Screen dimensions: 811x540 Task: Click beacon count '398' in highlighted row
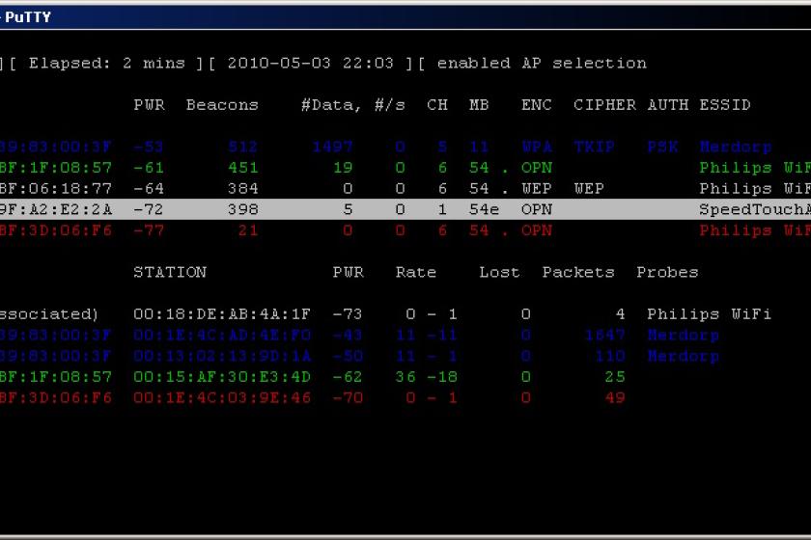(x=242, y=209)
